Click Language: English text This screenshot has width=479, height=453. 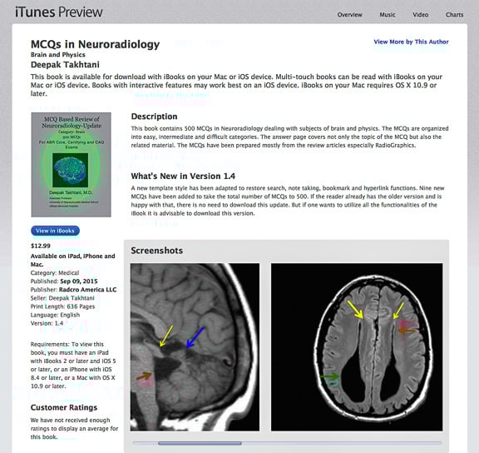pyautogui.click(x=55, y=315)
